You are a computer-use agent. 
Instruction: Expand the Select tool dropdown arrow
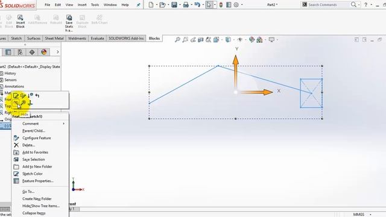pos(215,5)
